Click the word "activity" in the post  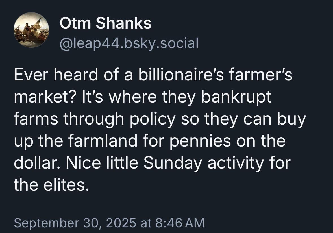coord(236,163)
